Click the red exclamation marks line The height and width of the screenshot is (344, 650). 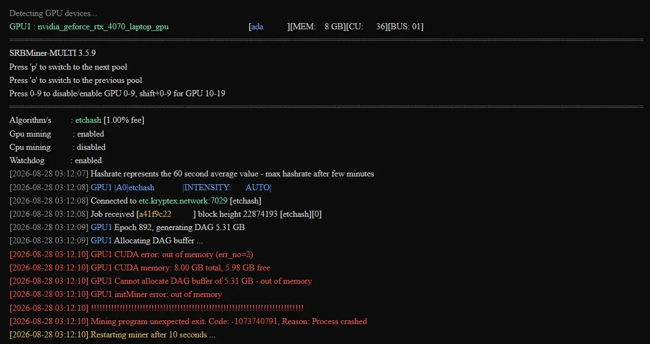(x=197, y=307)
